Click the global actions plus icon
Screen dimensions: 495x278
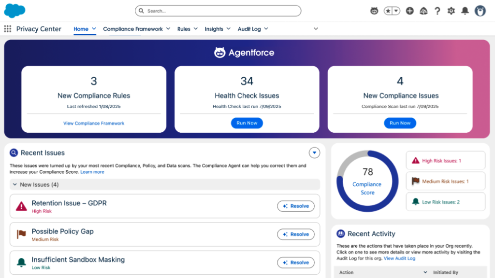(x=410, y=11)
